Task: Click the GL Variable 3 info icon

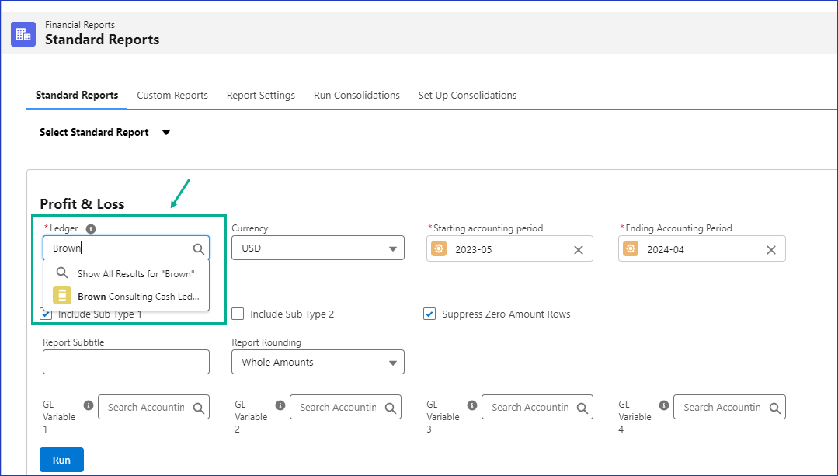Action: click(472, 405)
